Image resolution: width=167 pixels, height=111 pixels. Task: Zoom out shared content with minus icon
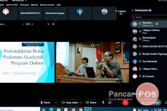click(x=23, y=24)
